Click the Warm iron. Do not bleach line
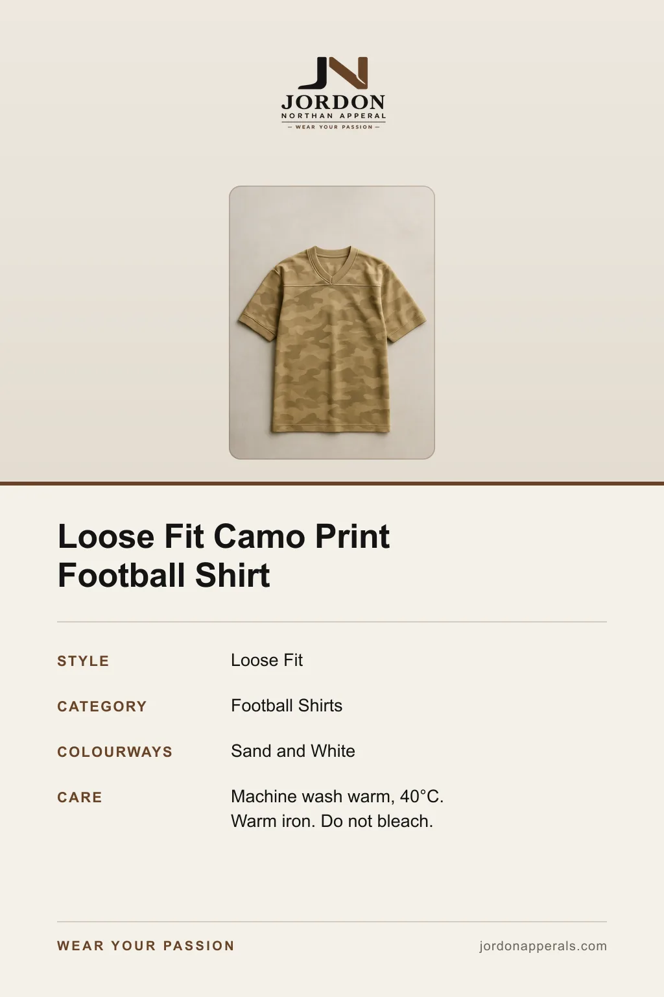The width and height of the screenshot is (664, 997). 332,821
